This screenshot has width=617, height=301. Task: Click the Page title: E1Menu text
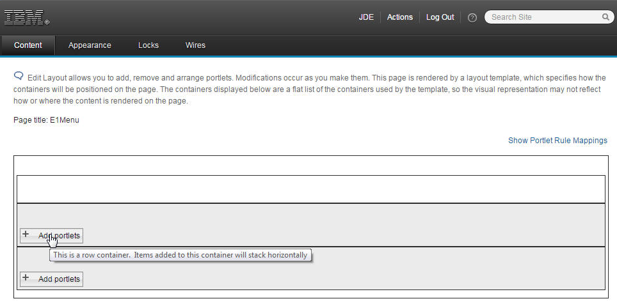coord(46,120)
